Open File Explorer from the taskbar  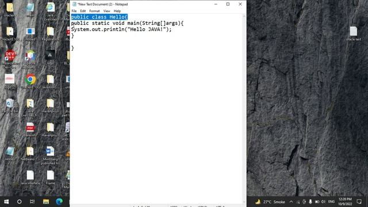[x=46, y=202]
